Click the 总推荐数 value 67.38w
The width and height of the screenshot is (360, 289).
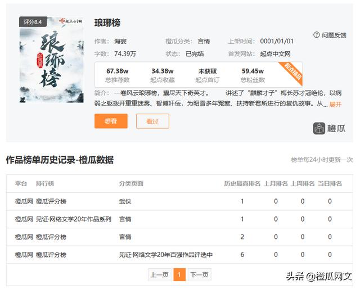118,71
